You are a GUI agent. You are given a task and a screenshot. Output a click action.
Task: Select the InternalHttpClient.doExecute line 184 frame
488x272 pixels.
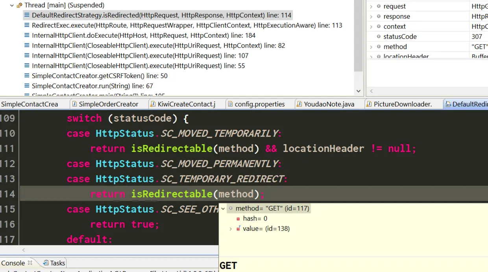[144, 36]
